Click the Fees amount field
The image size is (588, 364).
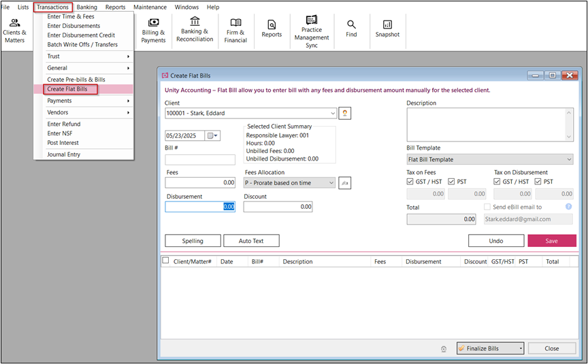click(200, 182)
